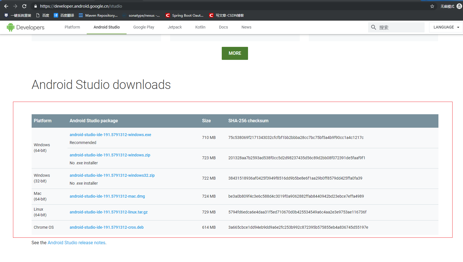Click checksum starting with 201328aa7b

297,158
